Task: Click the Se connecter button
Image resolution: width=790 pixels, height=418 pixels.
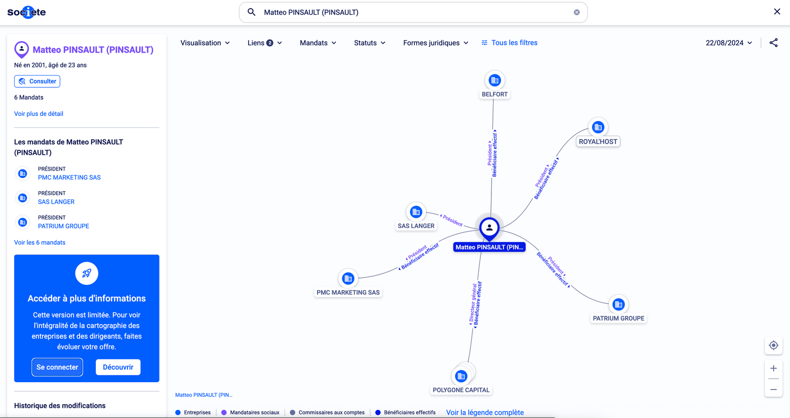Action: 57,367
